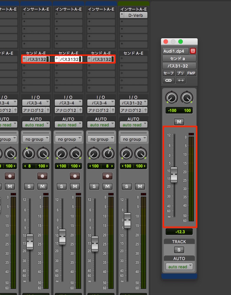Click volume fader on track panned 8/100
Image resolution: width=231 pixels, height=295 pixels.
pyautogui.click(x=30, y=242)
